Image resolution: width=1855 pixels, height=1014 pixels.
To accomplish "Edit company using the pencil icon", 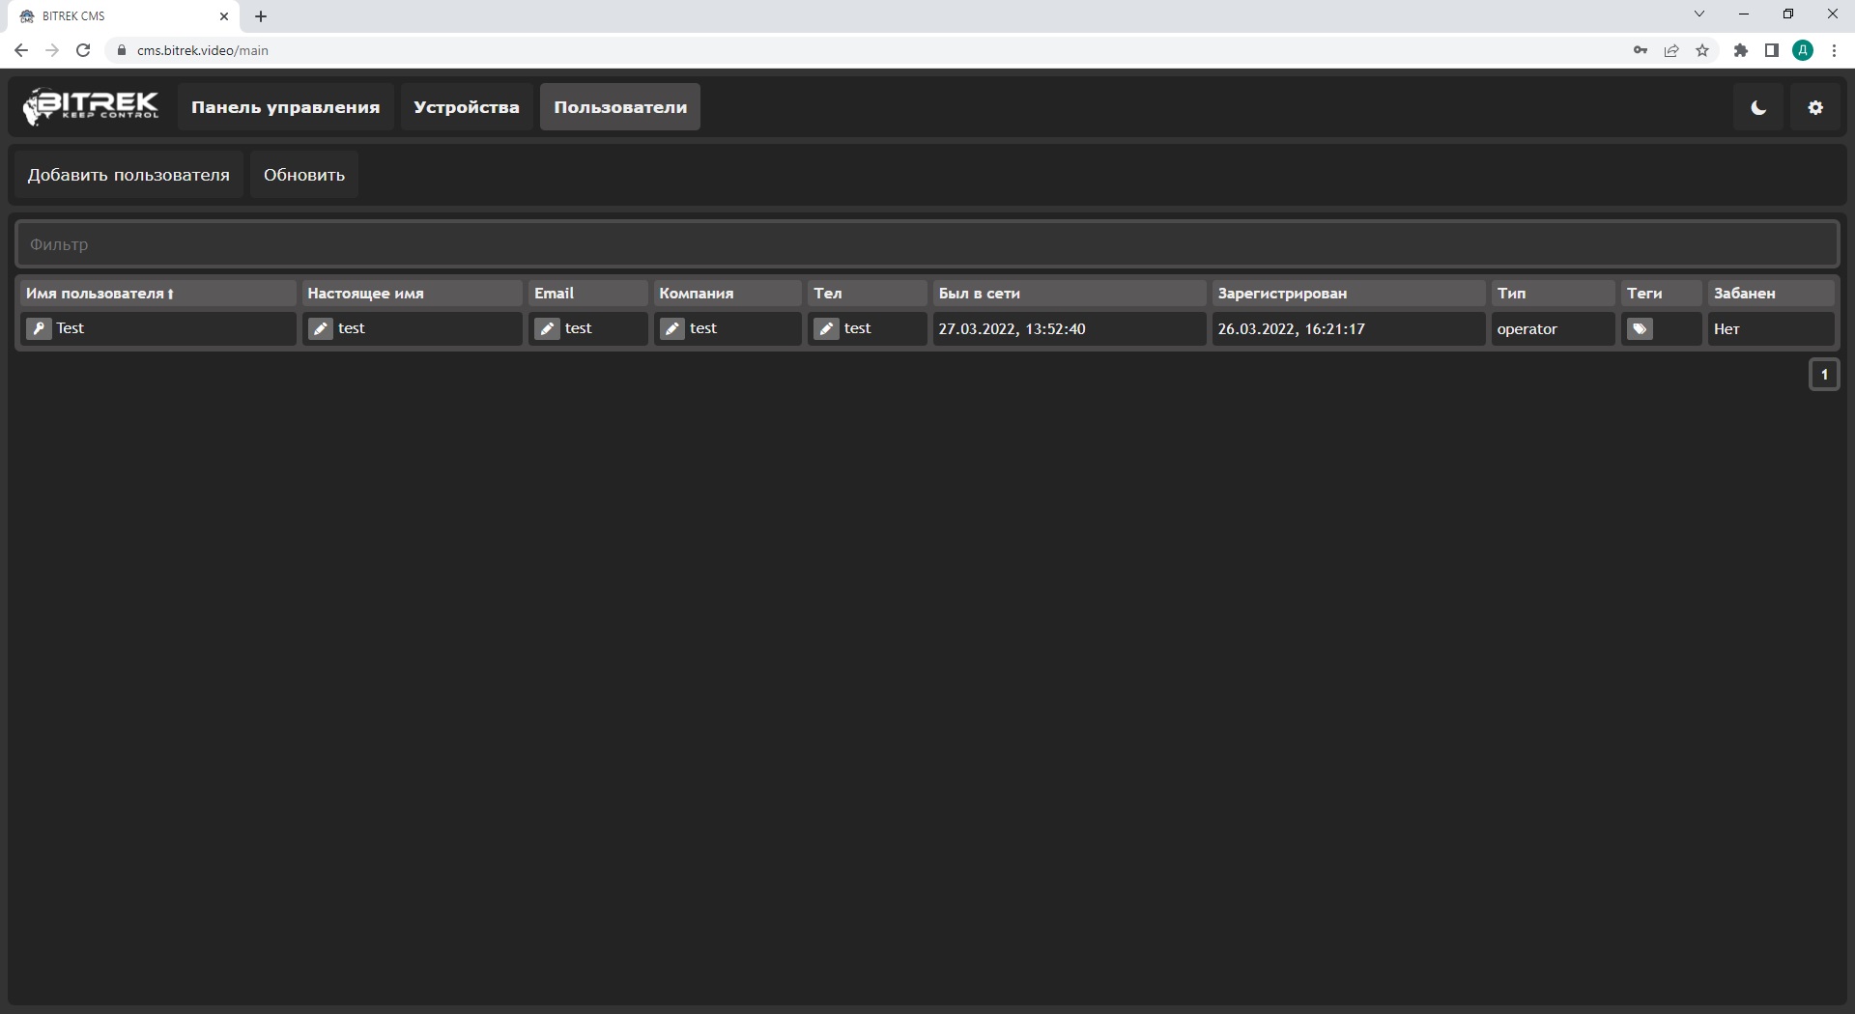I will 672,329.
